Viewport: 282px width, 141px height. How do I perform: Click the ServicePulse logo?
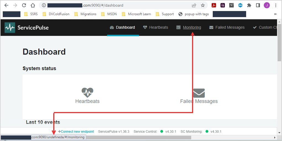[26, 28]
